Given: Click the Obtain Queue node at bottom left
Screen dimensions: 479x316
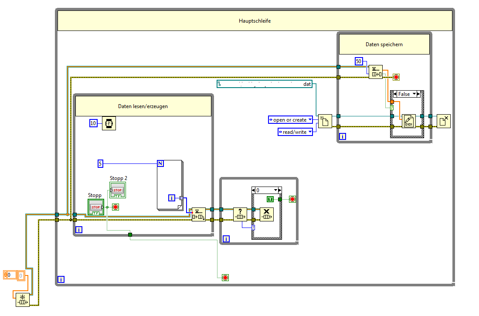Looking at the screenshot, I should tap(23, 300).
